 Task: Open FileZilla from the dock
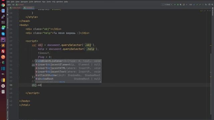point(3,51)
